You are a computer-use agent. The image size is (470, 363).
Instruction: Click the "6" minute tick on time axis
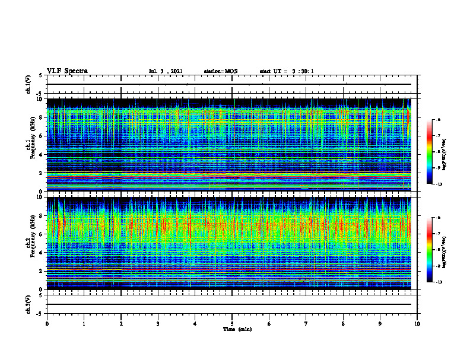269,324
